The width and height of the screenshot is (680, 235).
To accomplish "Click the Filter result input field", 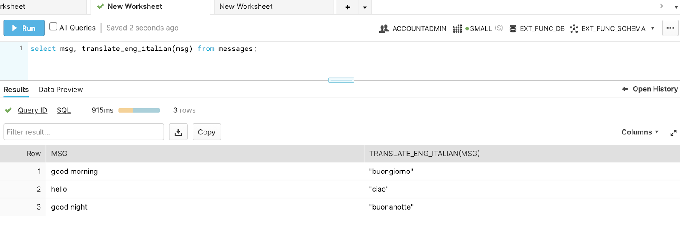I will (x=84, y=132).
